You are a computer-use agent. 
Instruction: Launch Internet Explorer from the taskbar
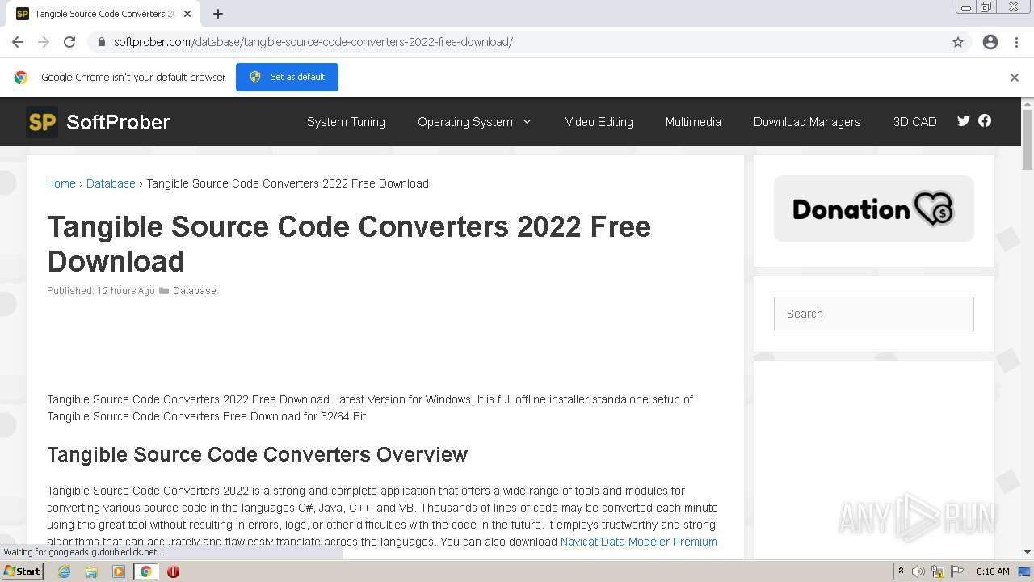click(65, 571)
